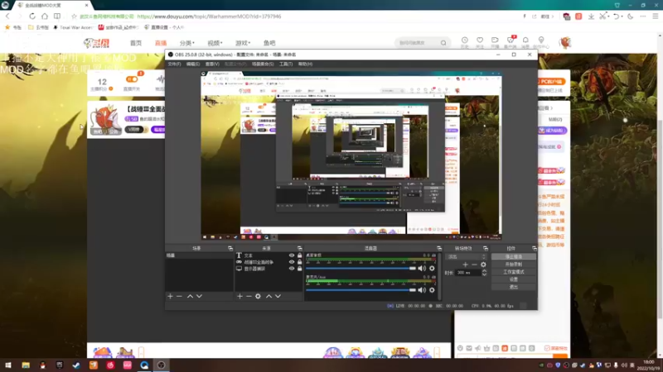The width and height of the screenshot is (663, 372).
Task: Click the stop streaming button in controls
Action: (x=513, y=256)
